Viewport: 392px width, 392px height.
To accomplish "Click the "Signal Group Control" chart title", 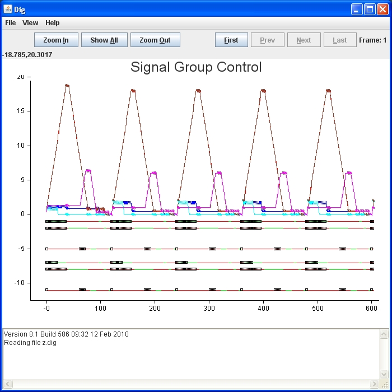I will 196,67.
